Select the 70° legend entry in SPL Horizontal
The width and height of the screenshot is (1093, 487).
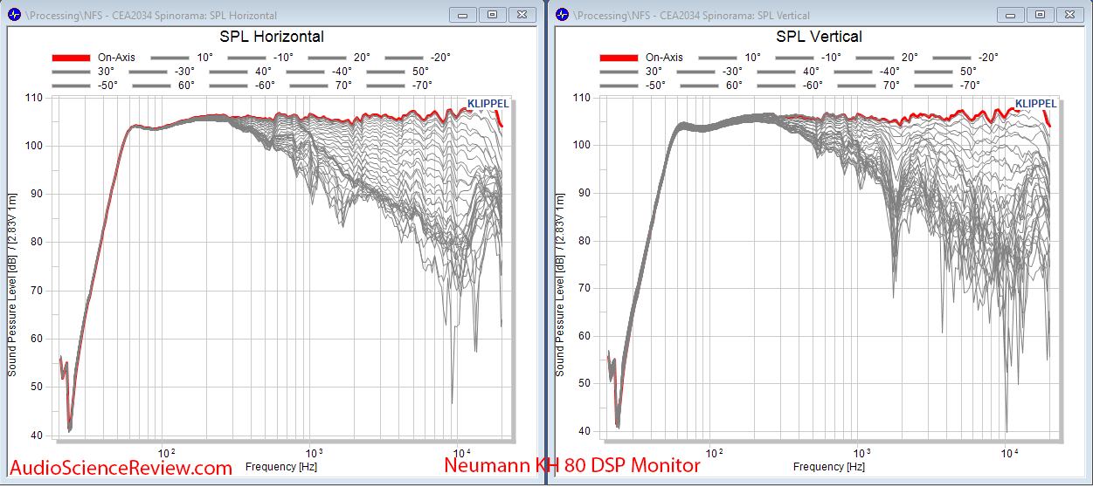click(x=321, y=86)
